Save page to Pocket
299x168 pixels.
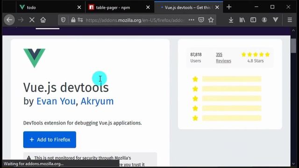201,20
